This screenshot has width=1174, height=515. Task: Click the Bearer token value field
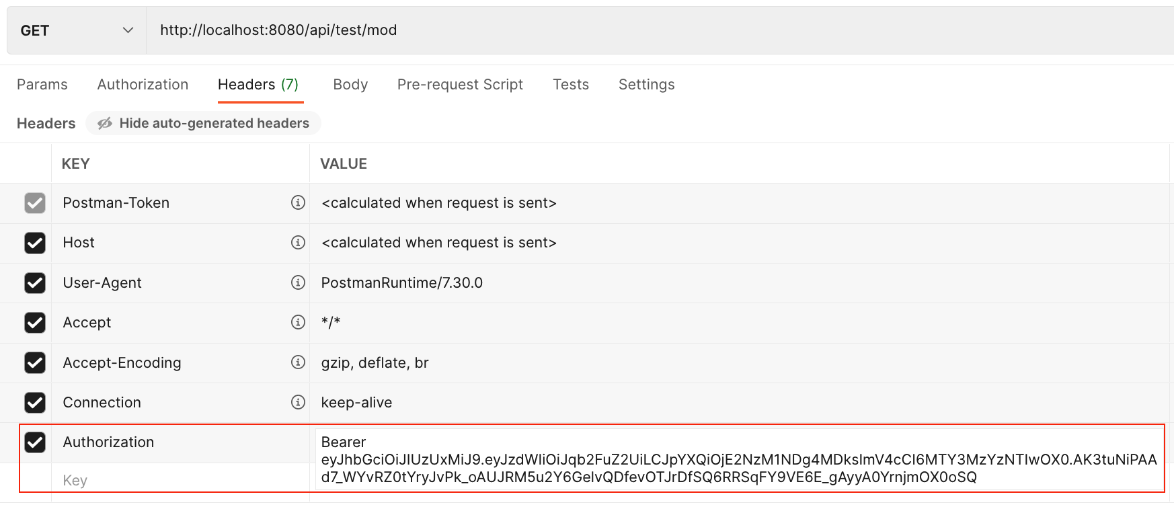[x=738, y=460]
